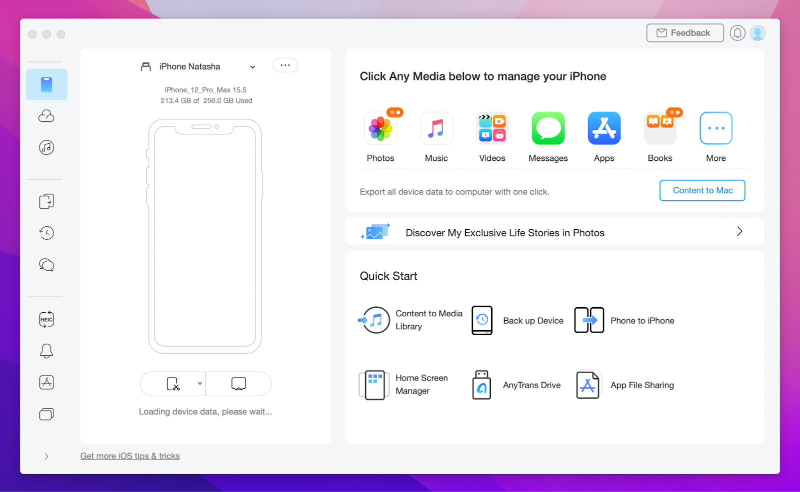Open Get more iOS tips & tricks link
Viewport: 800px width, 492px height.
click(130, 456)
